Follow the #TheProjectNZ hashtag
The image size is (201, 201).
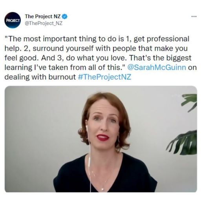click(x=104, y=77)
